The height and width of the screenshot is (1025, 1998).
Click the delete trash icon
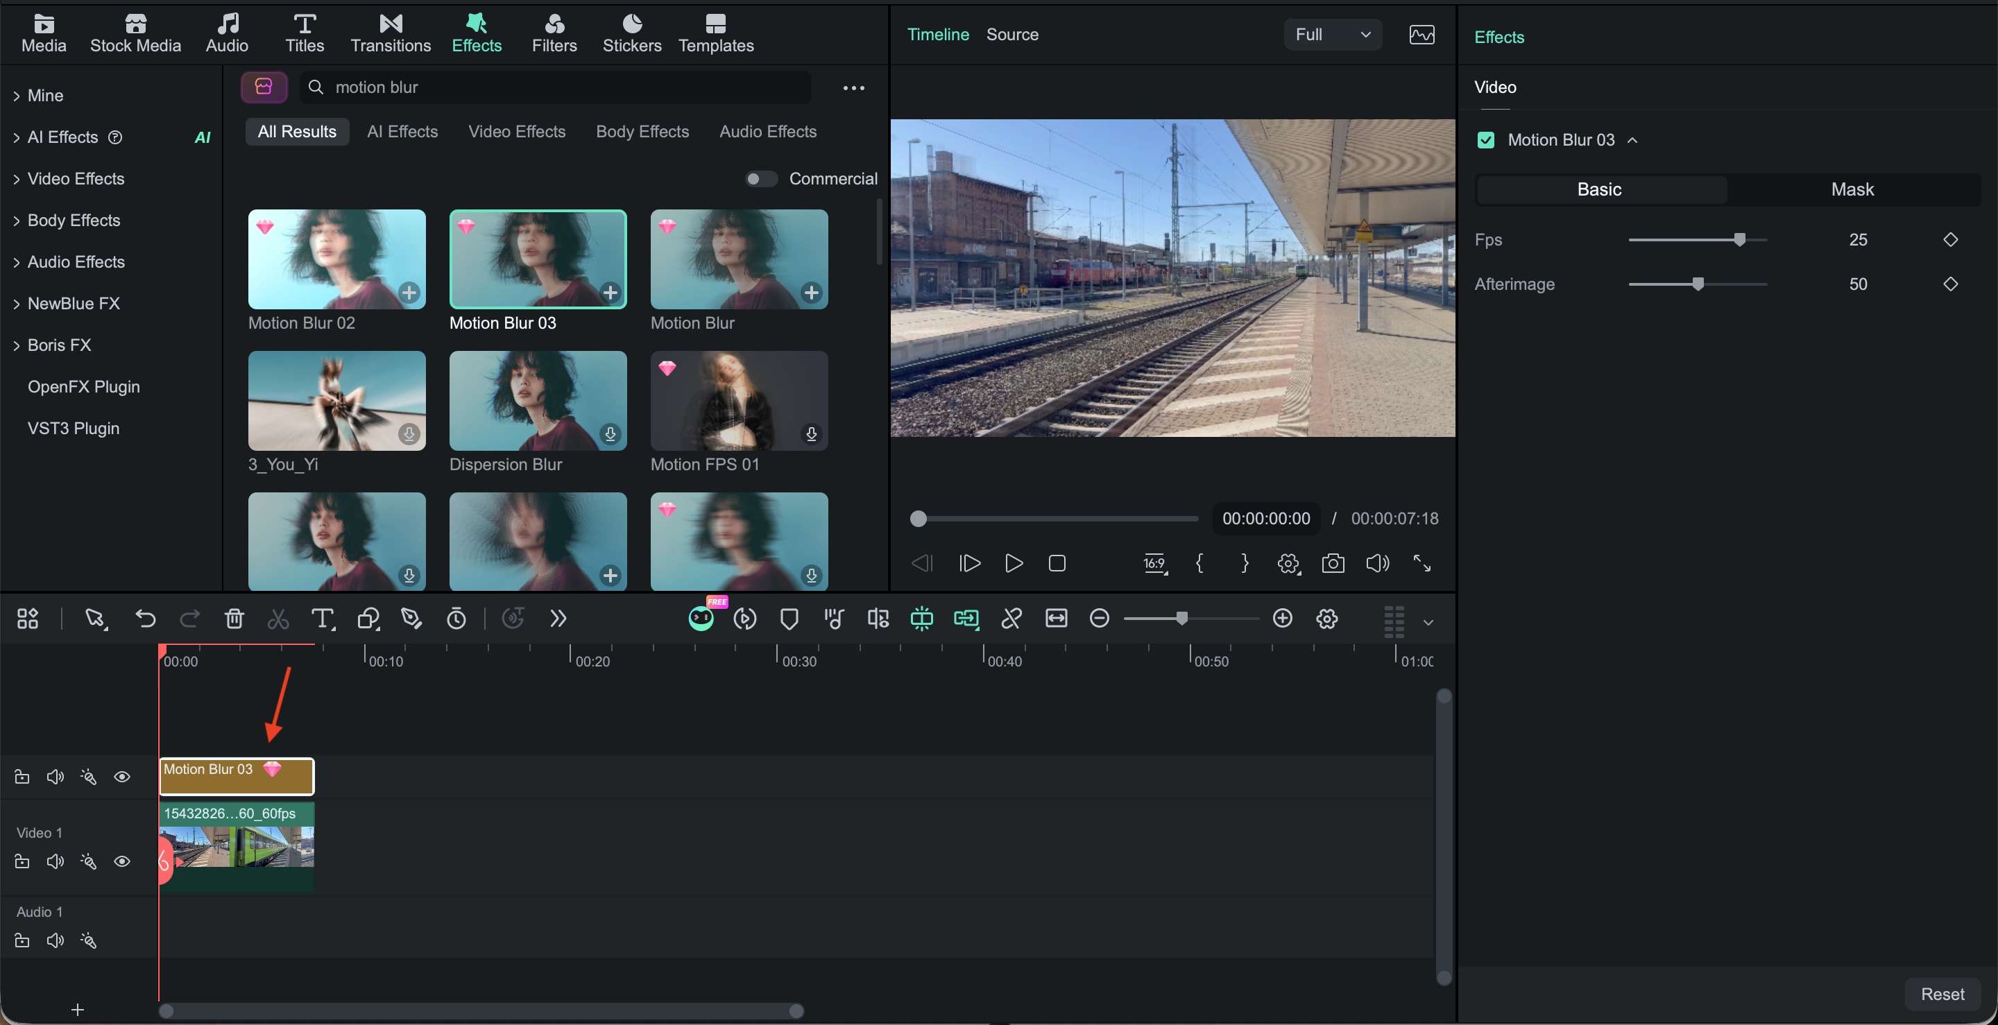pyautogui.click(x=234, y=619)
